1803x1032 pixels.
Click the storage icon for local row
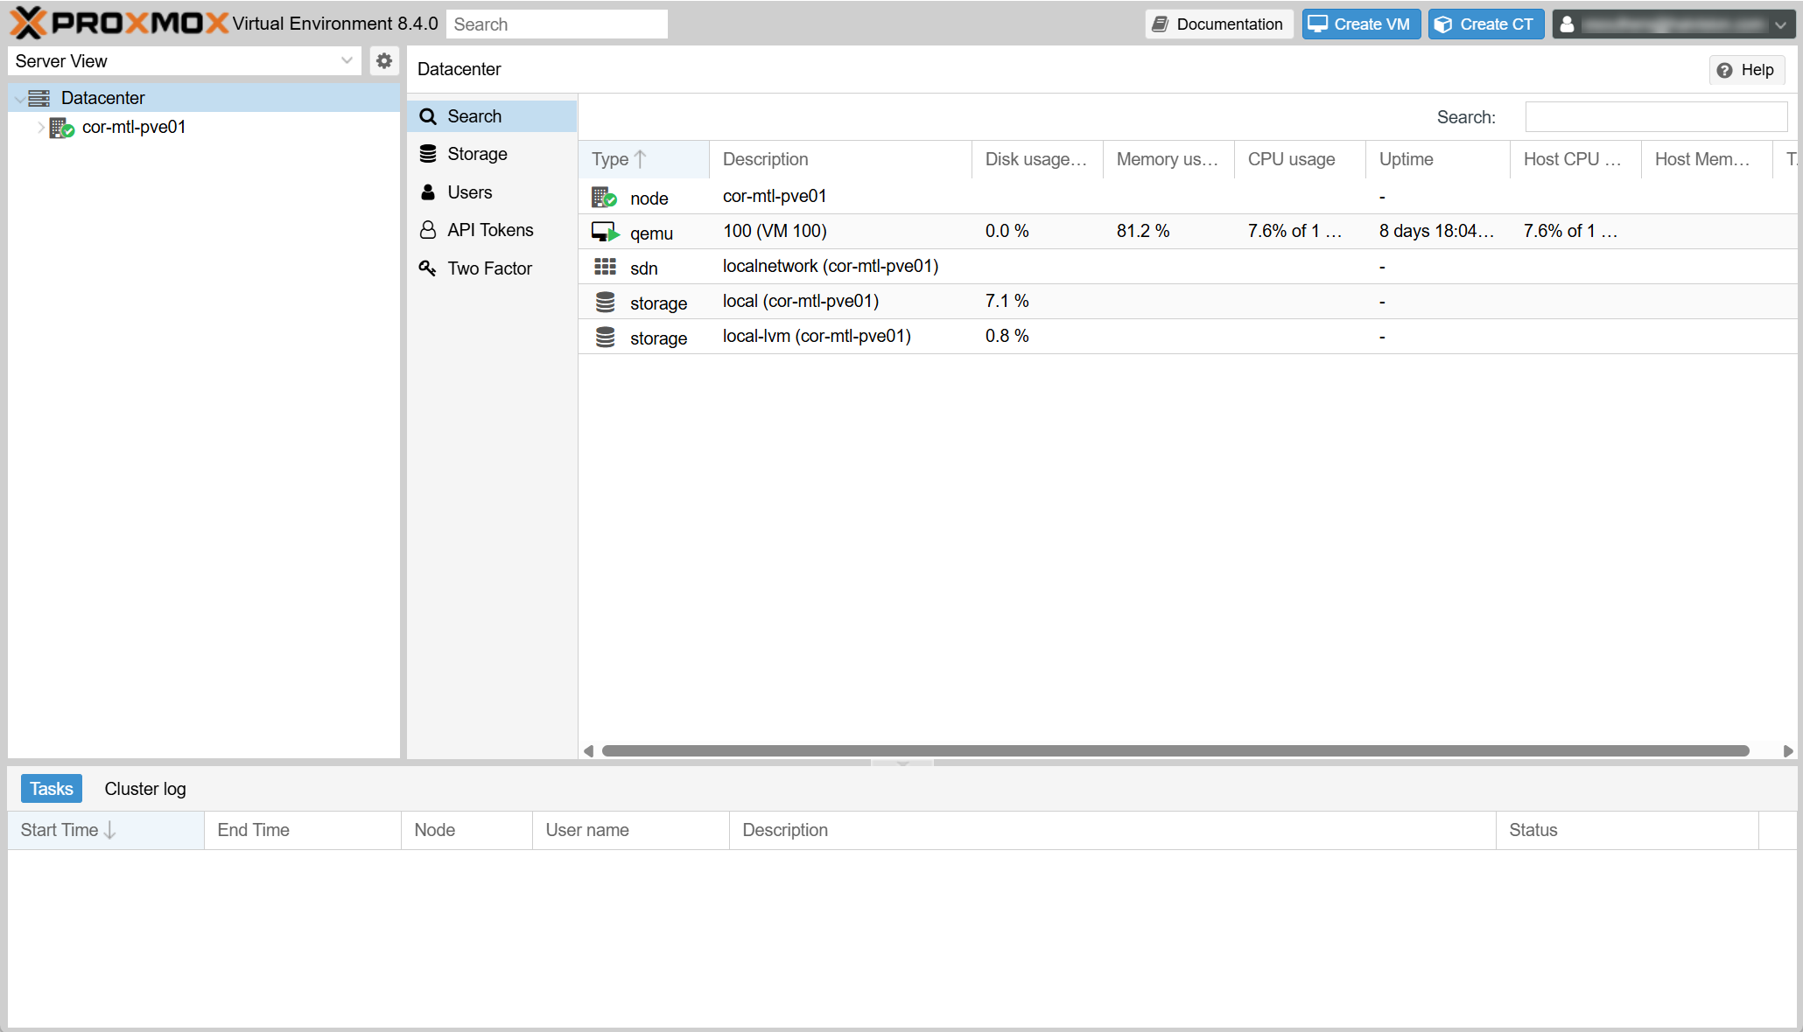point(605,302)
